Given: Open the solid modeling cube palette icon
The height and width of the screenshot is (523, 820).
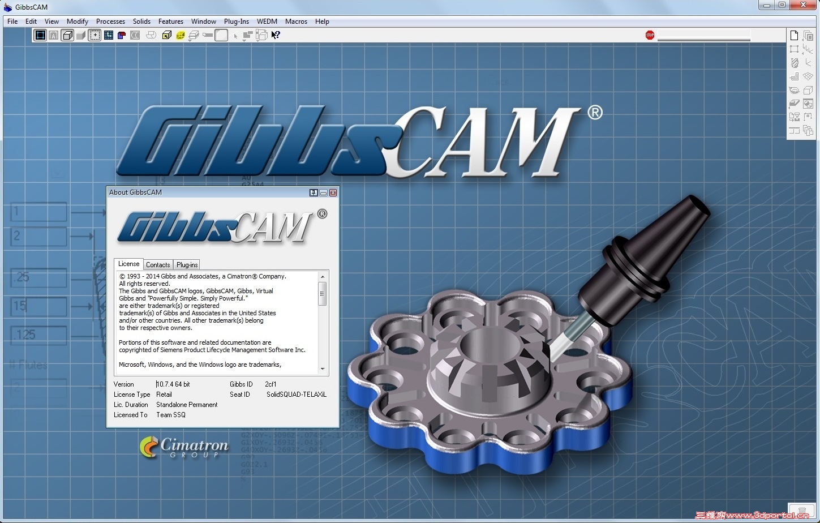Looking at the screenshot, I should 808,90.
